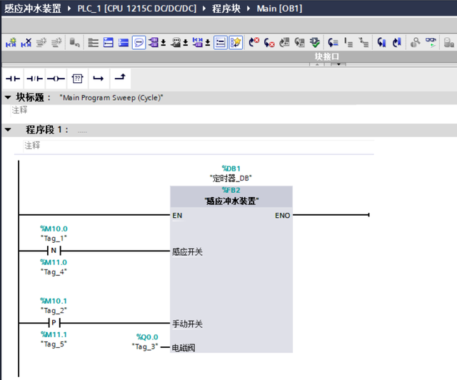The image size is (457, 380).
Task: Click go to previous error icon
Action: coord(254,43)
